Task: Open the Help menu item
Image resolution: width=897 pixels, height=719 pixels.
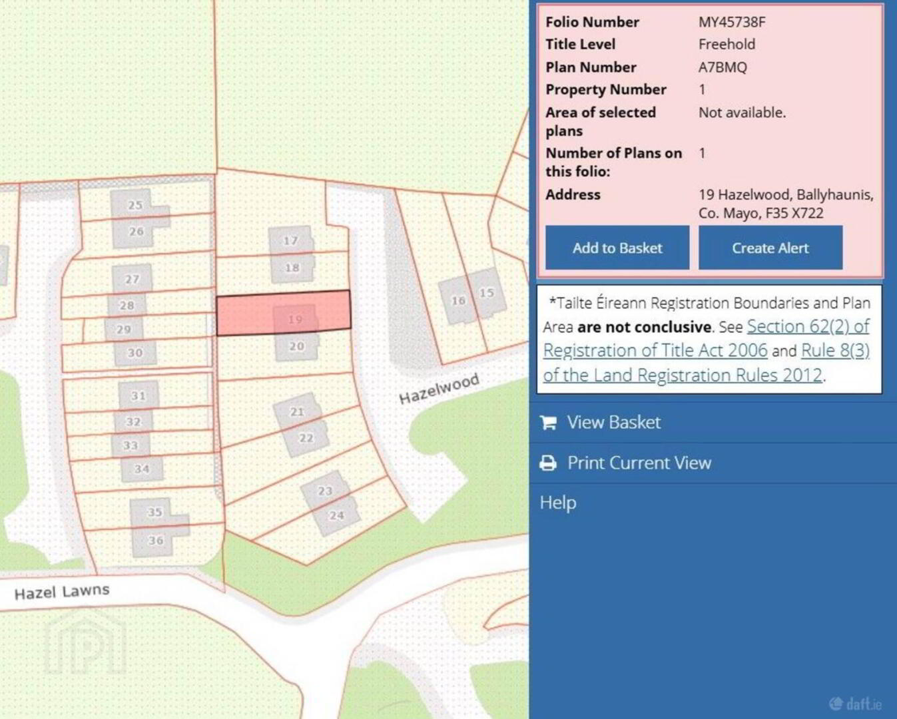Action: 558,503
